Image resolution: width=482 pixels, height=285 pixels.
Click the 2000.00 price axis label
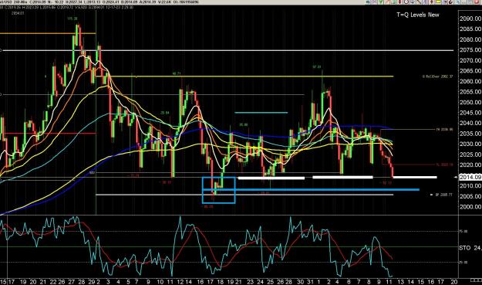pyautogui.click(x=470, y=206)
